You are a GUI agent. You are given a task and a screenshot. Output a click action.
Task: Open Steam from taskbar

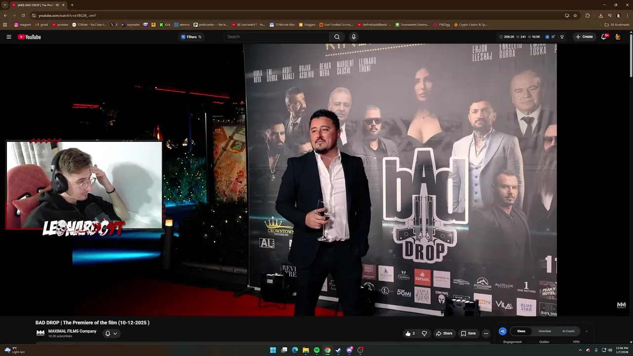pos(338,350)
